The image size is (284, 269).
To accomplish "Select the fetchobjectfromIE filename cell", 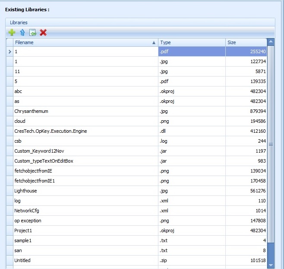I will coord(85,171).
